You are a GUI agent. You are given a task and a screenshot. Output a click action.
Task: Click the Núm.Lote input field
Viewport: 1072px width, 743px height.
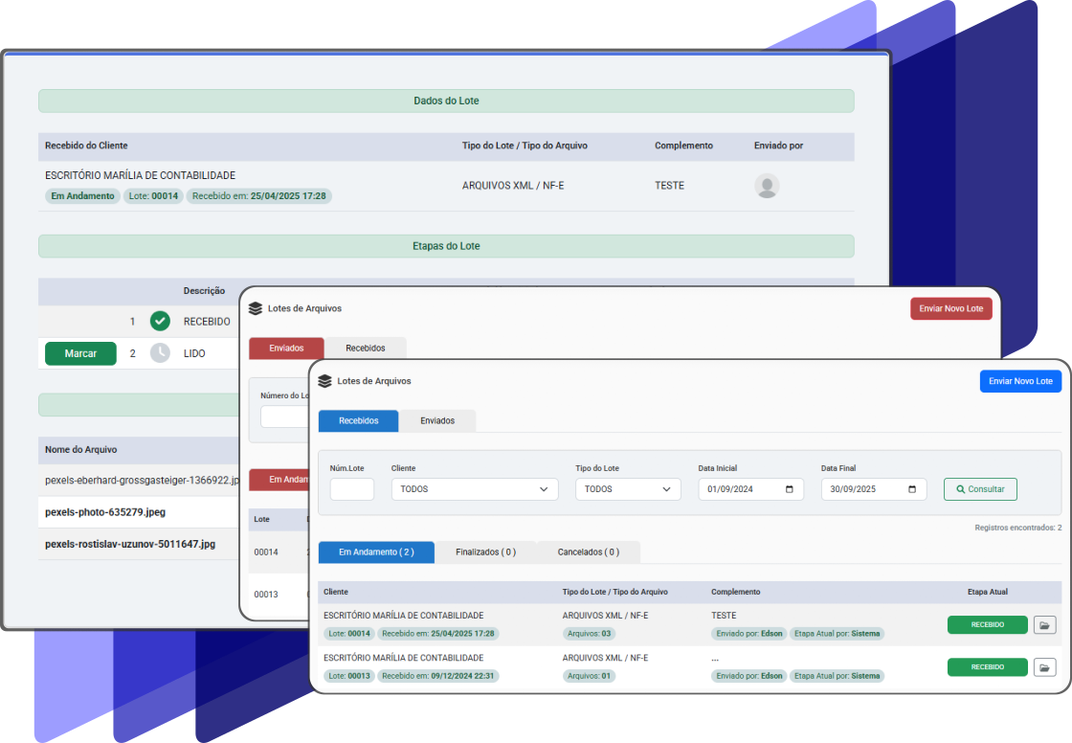[x=351, y=489]
